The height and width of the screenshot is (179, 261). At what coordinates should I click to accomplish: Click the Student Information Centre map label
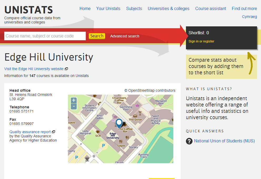(89, 108)
